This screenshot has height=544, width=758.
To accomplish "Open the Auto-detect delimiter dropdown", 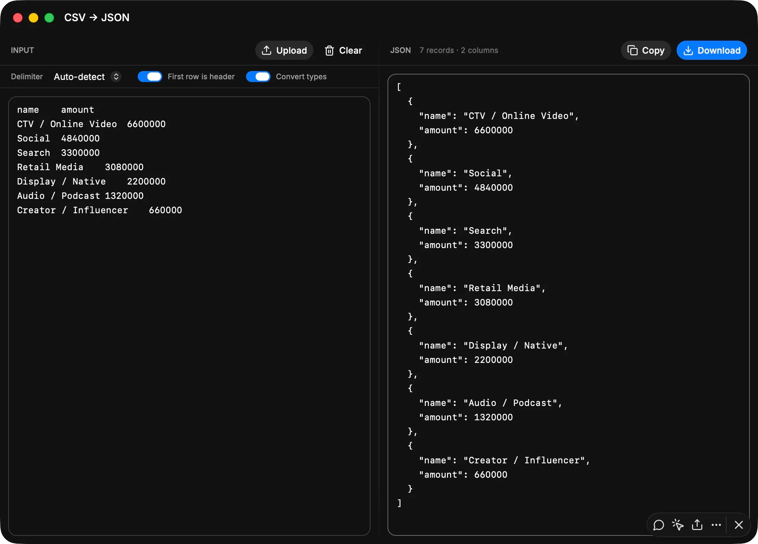I will [x=87, y=77].
